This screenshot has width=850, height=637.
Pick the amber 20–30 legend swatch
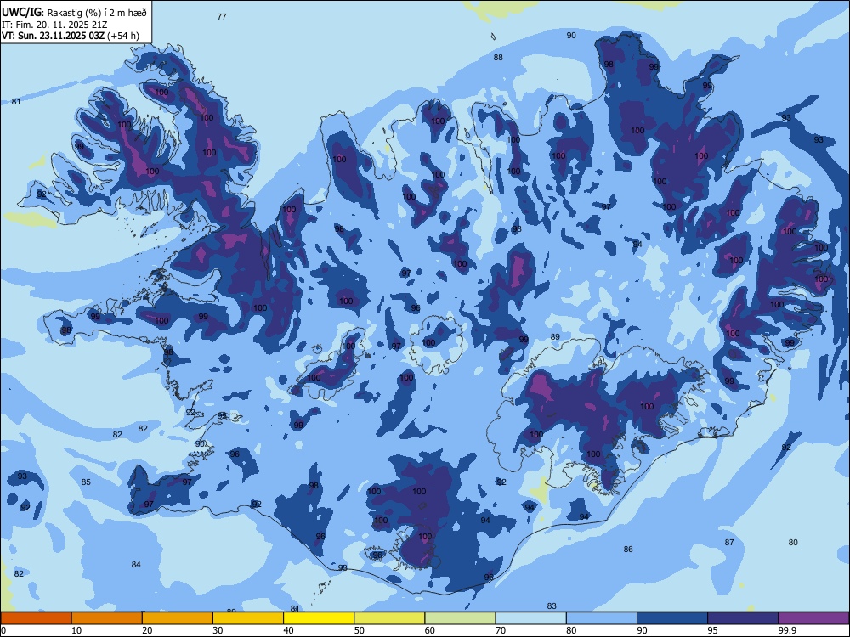178,618
